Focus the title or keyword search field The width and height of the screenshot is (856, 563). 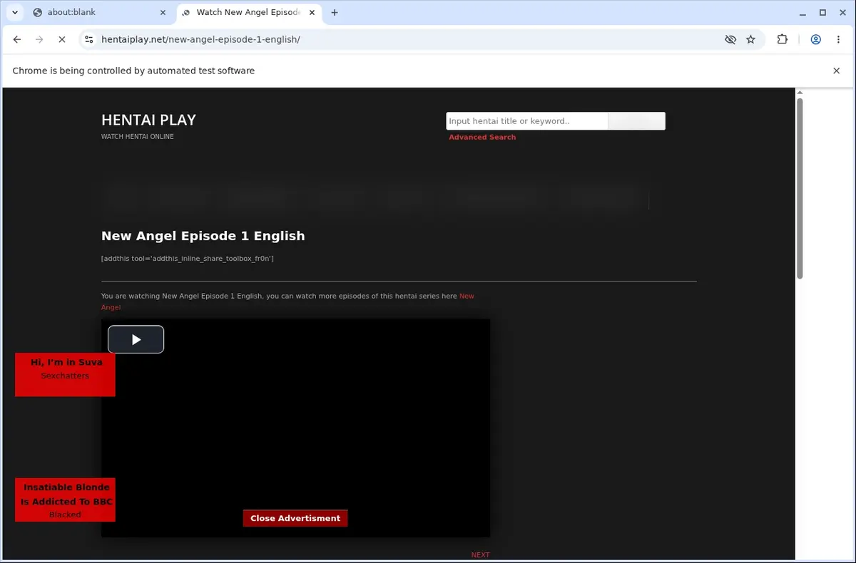click(526, 121)
